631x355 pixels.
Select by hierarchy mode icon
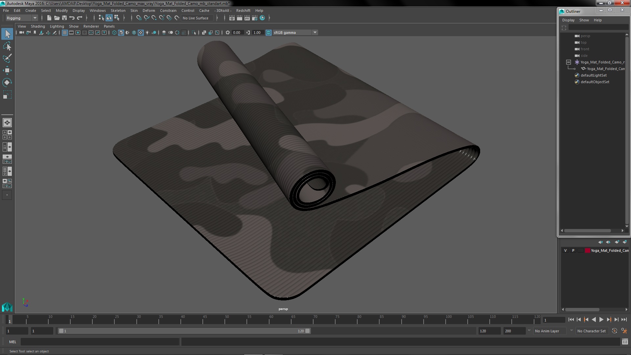click(102, 18)
